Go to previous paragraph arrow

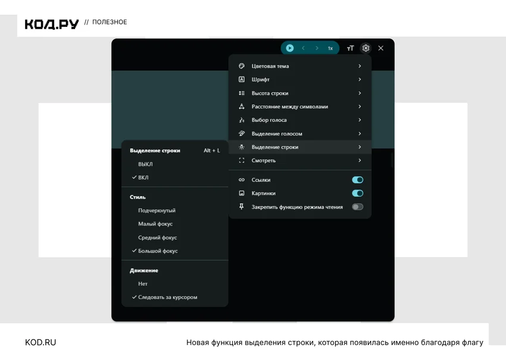point(304,48)
